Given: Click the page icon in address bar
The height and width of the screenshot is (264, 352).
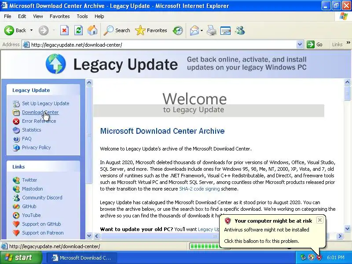Looking at the screenshot, I should [x=26, y=45].
